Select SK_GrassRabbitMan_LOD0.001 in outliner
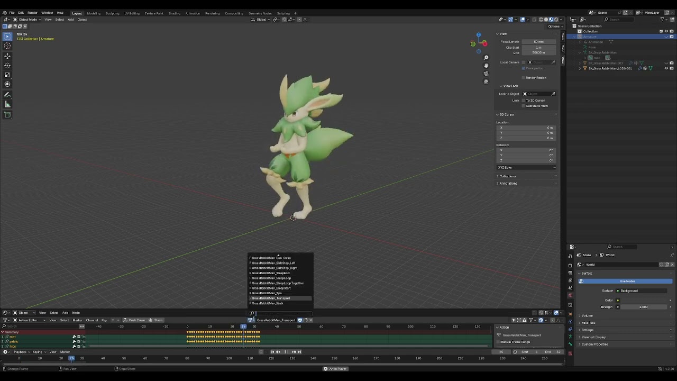The height and width of the screenshot is (381, 677). click(x=610, y=68)
